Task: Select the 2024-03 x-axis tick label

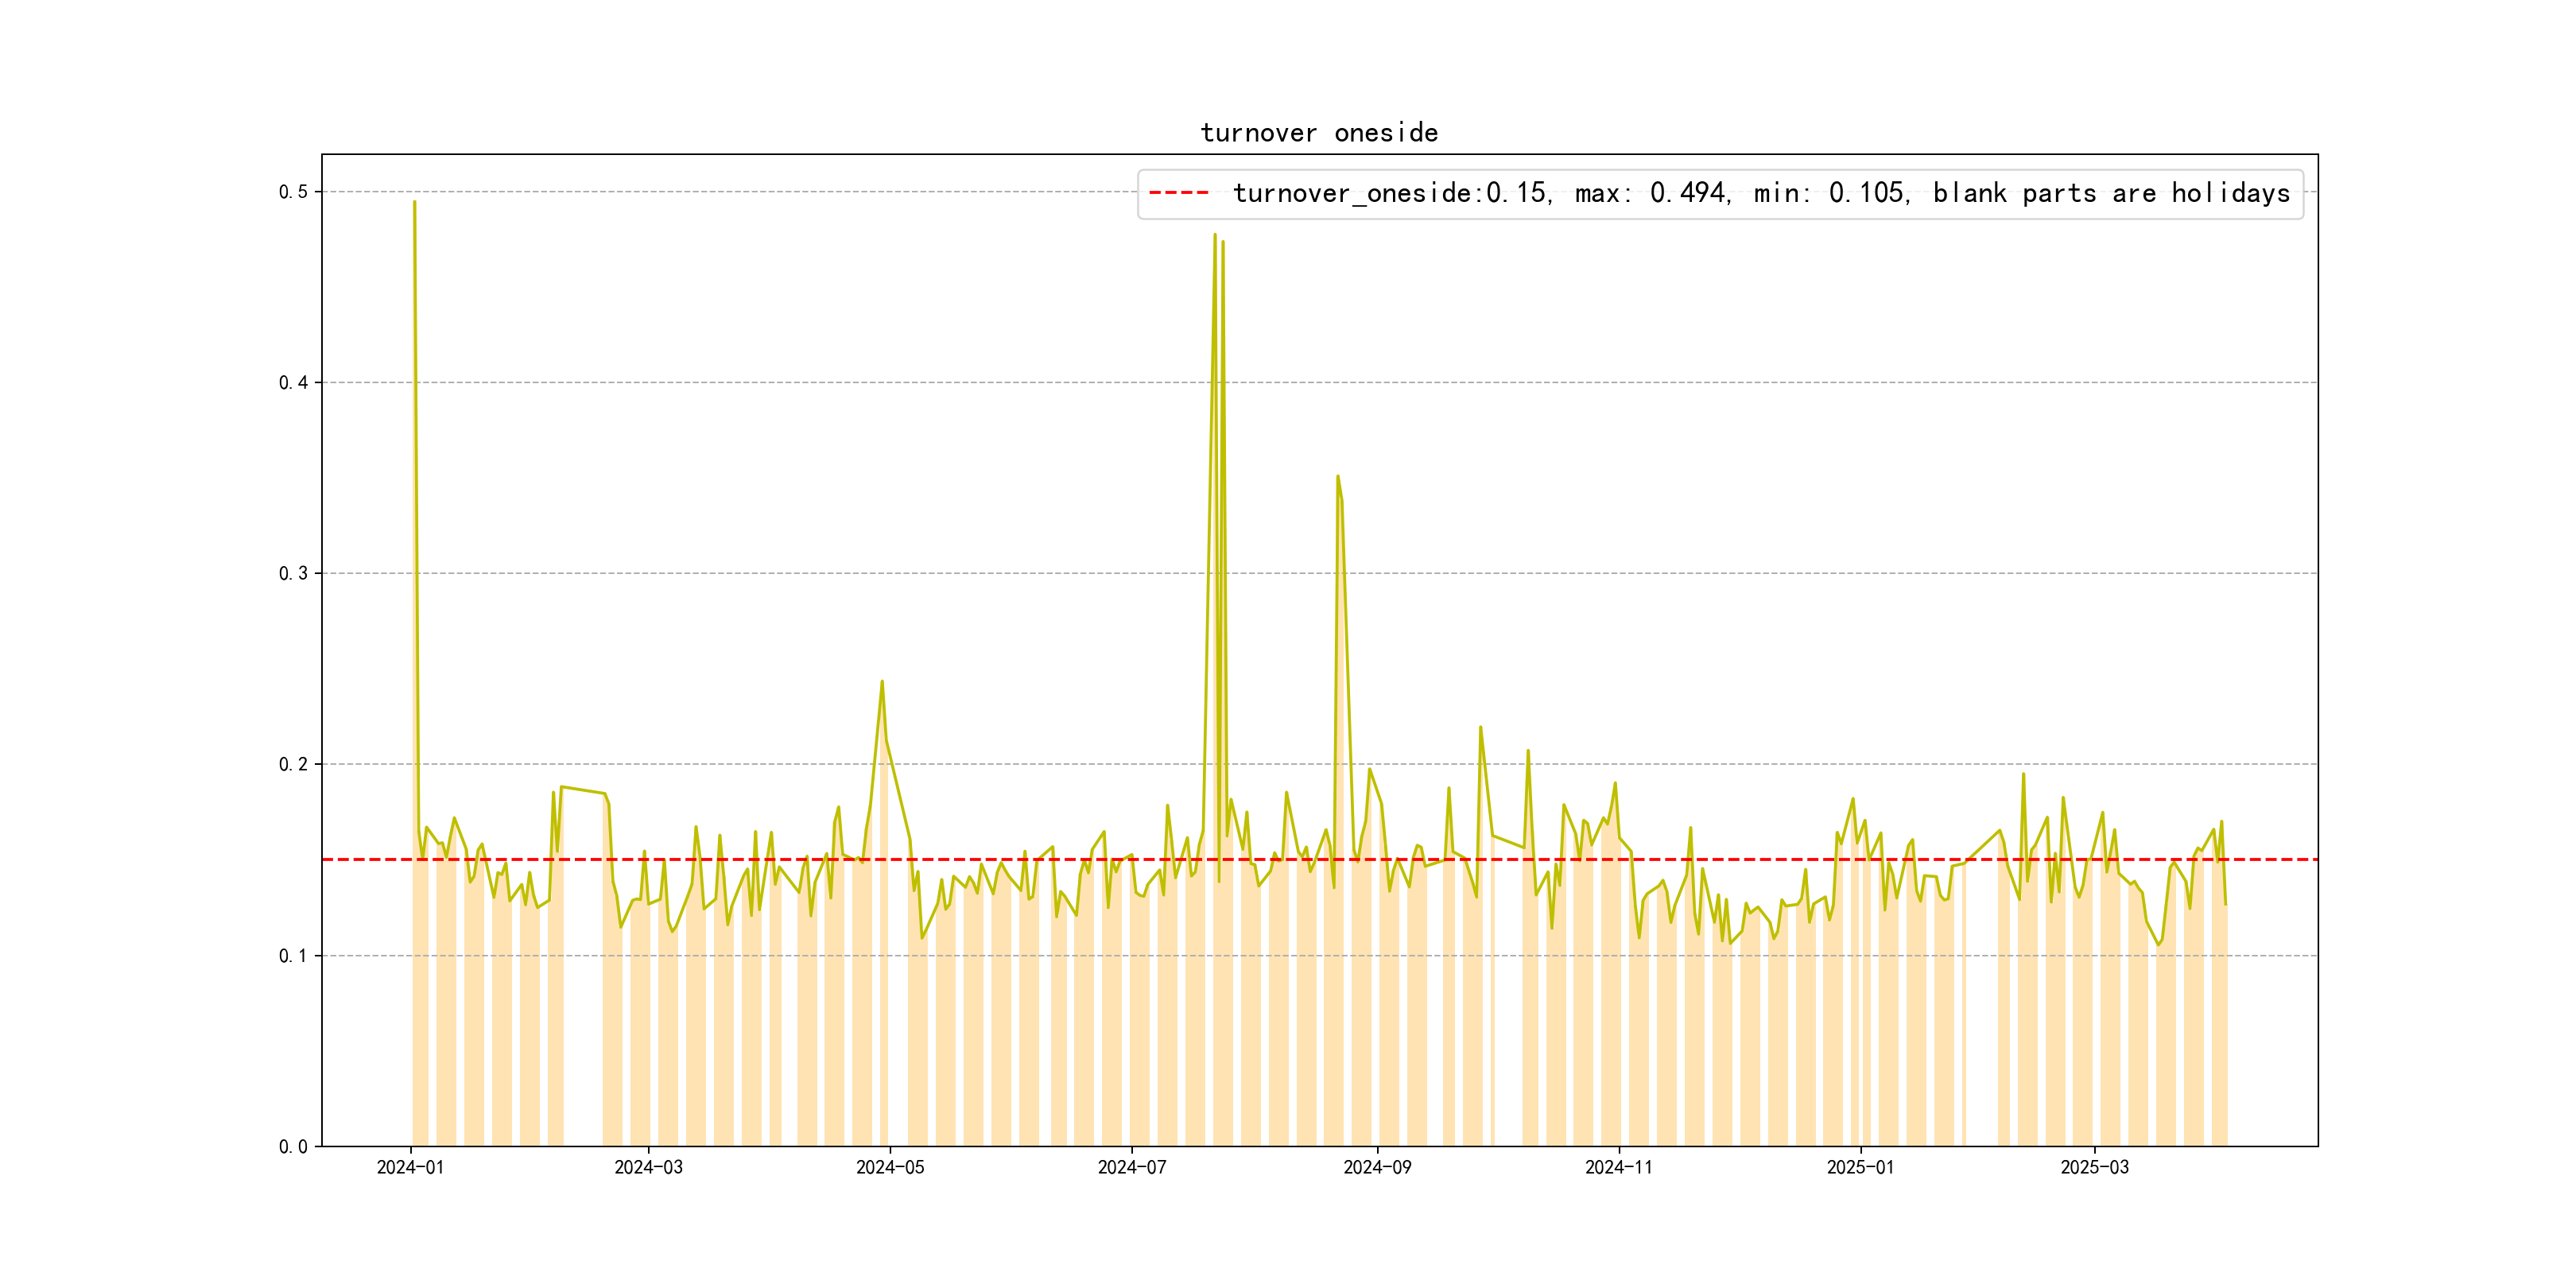Action: tap(648, 1167)
